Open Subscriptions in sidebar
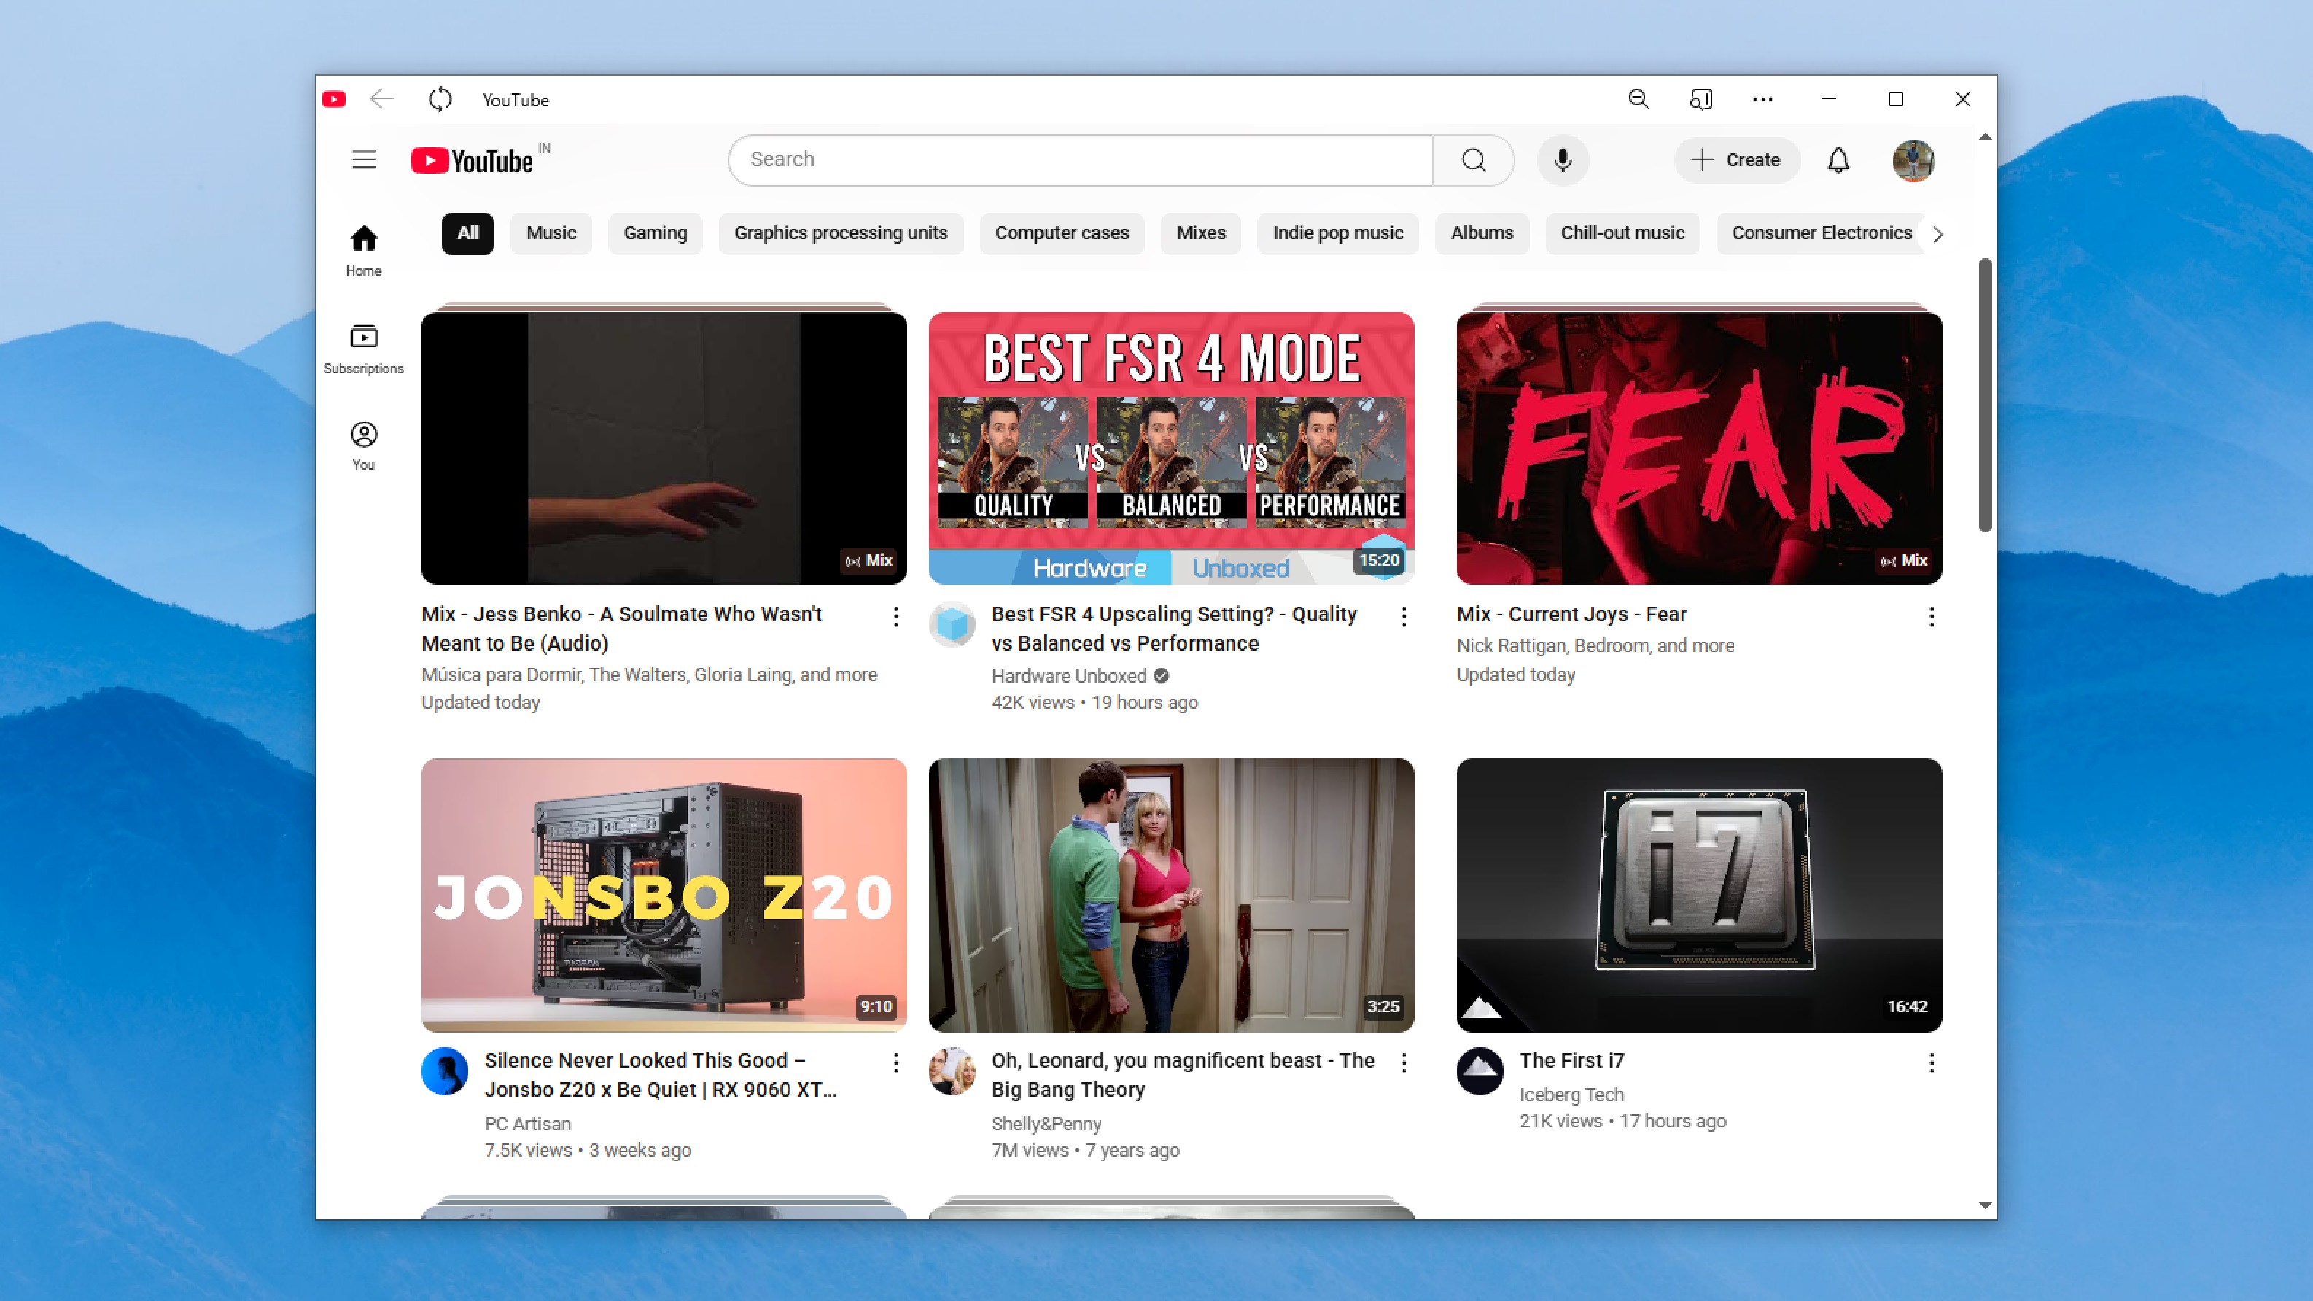This screenshot has height=1301, width=2313. click(x=364, y=349)
